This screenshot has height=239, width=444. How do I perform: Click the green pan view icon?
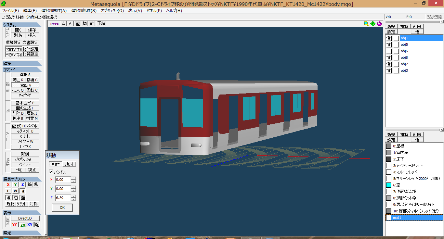pos(373,23)
